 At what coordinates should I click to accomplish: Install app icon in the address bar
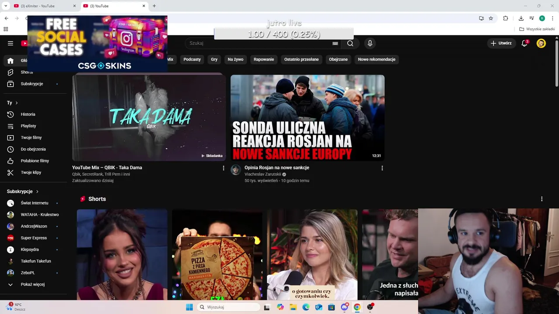click(x=481, y=18)
